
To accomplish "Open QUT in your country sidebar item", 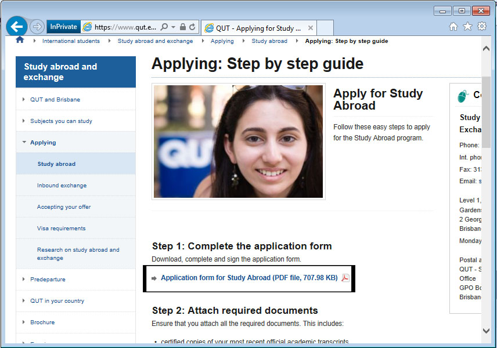I will (x=57, y=301).
